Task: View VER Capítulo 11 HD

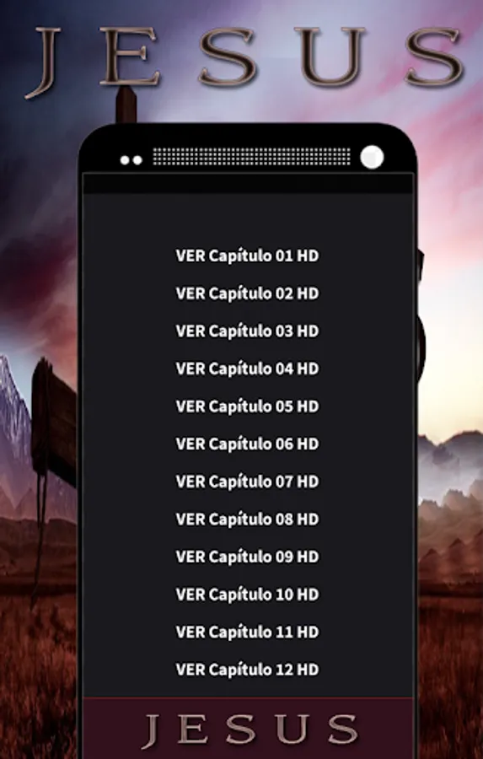Action: click(247, 632)
